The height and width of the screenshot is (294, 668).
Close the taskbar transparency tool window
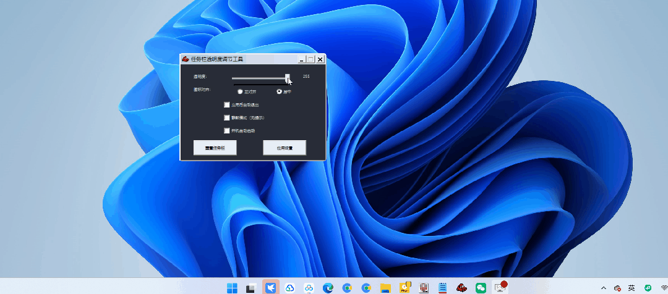(x=320, y=59)
